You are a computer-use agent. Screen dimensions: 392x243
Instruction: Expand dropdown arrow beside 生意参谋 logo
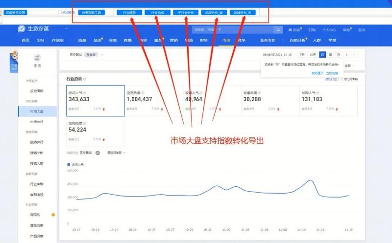(66, 28)
